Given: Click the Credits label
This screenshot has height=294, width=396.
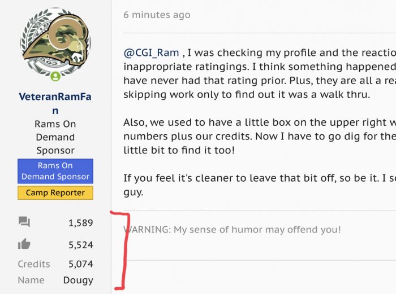Looking at the screenshot, I should click(x=34, y=264).
